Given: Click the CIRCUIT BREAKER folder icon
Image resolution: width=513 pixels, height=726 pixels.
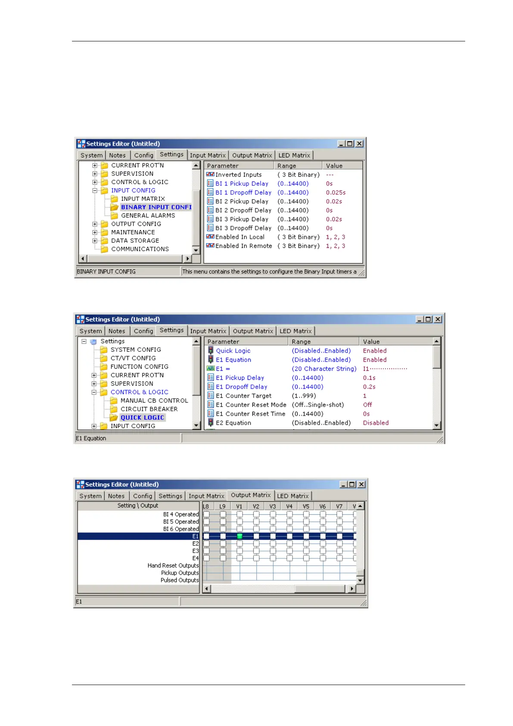Looking at the screenshot, I should [114, 409].
